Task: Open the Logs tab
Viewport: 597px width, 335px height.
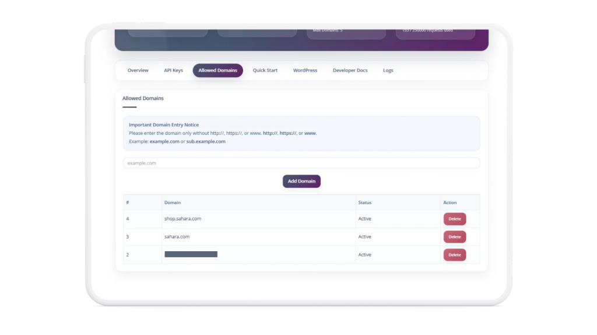Action: click(388, 70)
